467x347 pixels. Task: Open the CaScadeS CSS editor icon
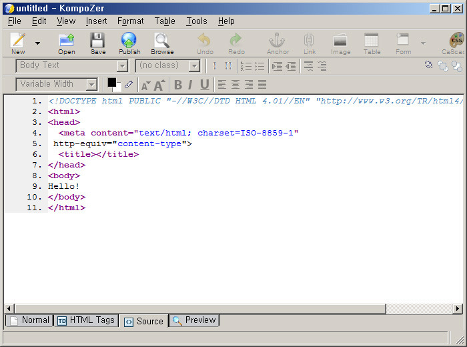[456, 40]
